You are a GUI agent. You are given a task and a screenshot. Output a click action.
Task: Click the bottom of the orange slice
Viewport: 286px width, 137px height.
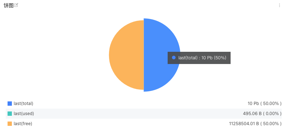(139, 89)
